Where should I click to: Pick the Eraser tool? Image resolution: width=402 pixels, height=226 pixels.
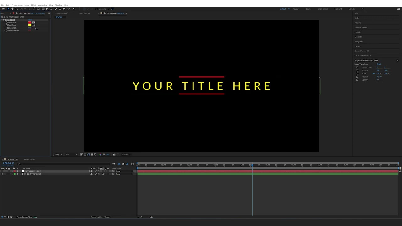(x=64, y=9)
